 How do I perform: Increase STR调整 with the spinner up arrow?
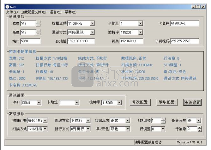tap(163, 119)
